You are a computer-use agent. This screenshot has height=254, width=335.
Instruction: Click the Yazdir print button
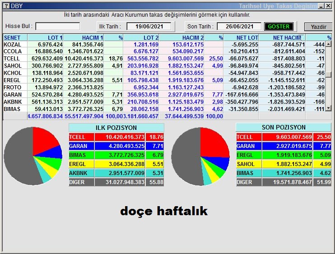[x=318, y=27]
